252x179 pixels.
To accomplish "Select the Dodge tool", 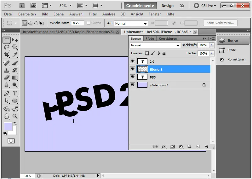I will (x=15, y=85).
